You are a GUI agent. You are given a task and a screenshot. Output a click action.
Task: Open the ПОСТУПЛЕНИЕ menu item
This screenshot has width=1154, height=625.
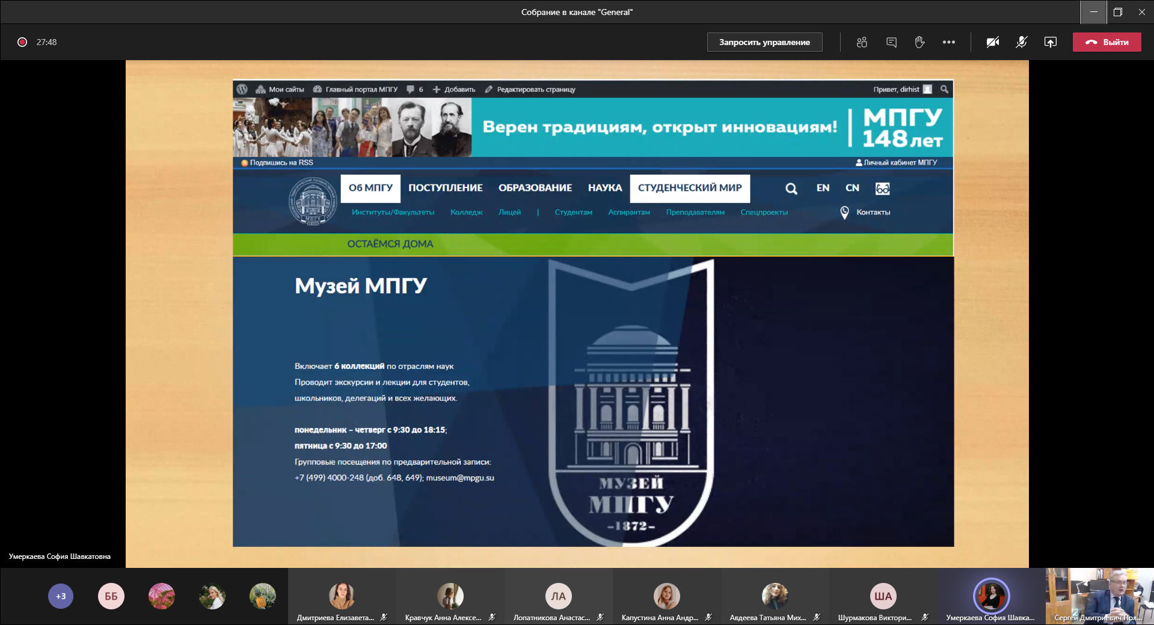click(x=445, y=188)
